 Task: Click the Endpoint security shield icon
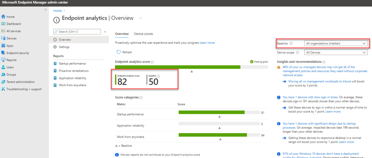(x=3, y=53)
